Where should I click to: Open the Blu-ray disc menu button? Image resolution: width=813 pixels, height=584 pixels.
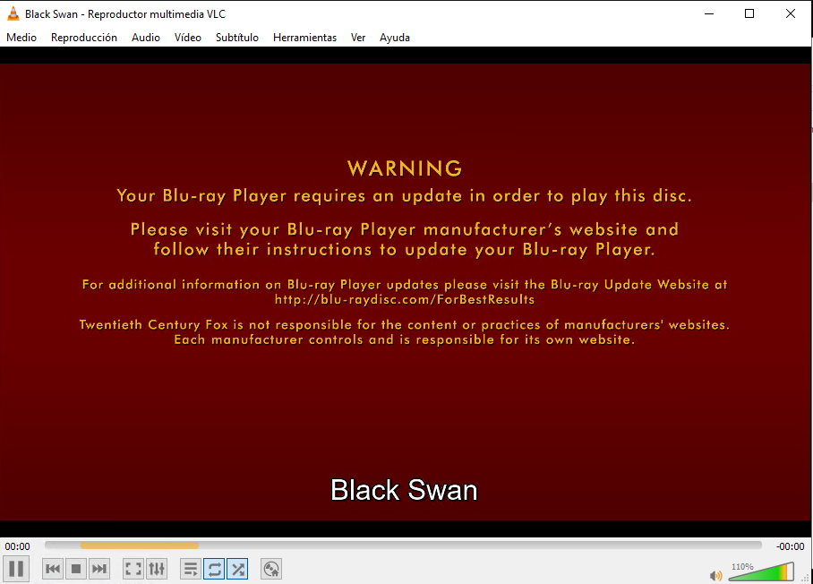click(x=271, y=569)
